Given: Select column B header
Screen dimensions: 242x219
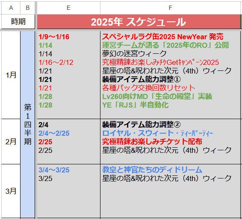Looking at the screenshot, I should tap(28, 8).
